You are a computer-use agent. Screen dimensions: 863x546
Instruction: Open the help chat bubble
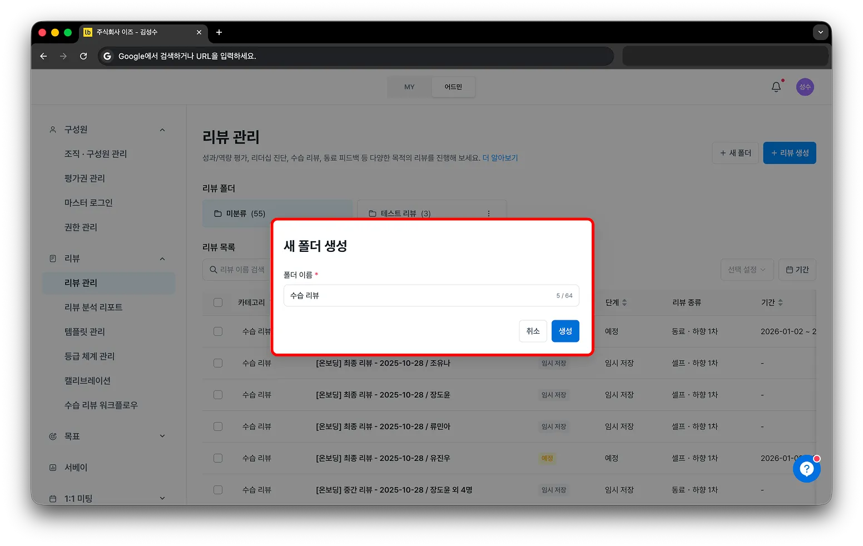click(806, 469)
